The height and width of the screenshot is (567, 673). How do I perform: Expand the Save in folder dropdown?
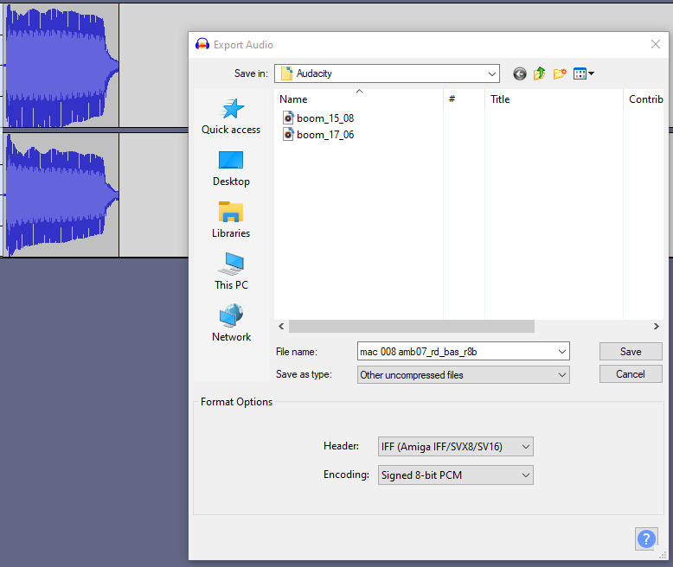click(492, 74)
